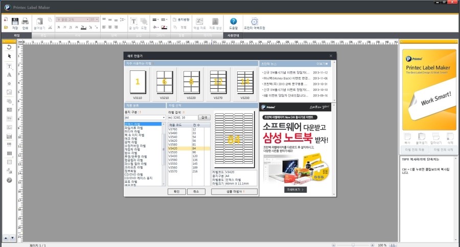Screen dimensions: 460x247
Task: Select V3220 eight-label template thumbnail
Action: [x=191, y=84]
